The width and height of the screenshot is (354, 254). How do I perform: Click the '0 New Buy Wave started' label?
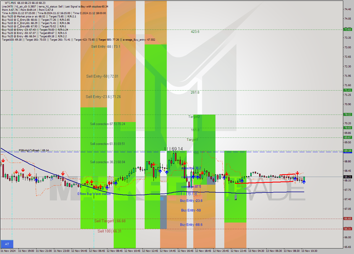94,194
